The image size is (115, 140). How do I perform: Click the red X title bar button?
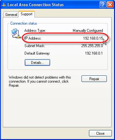[x=110, y=5]
